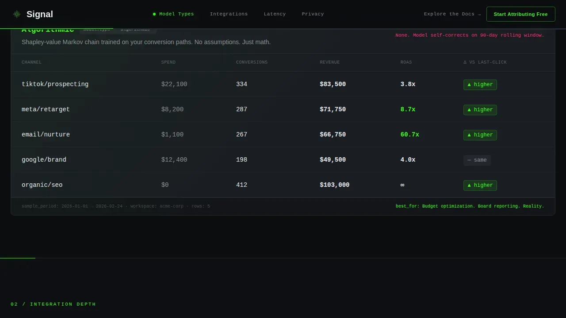Click the same badge for google/brand
The width and height of the screenshot is (566, 318).
[477, 160]
